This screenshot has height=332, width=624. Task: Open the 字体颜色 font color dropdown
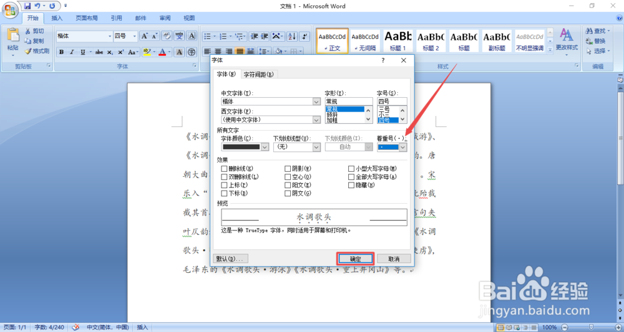point(265,147)
